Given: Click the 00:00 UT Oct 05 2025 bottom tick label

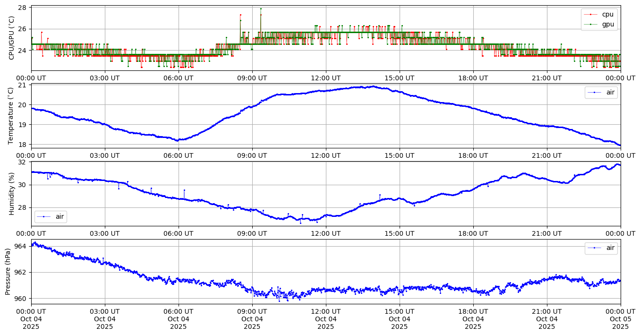Looking at the screenshot, I should (x=620, y=319).
